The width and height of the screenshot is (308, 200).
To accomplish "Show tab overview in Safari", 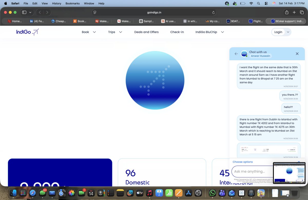I will 302,12.
